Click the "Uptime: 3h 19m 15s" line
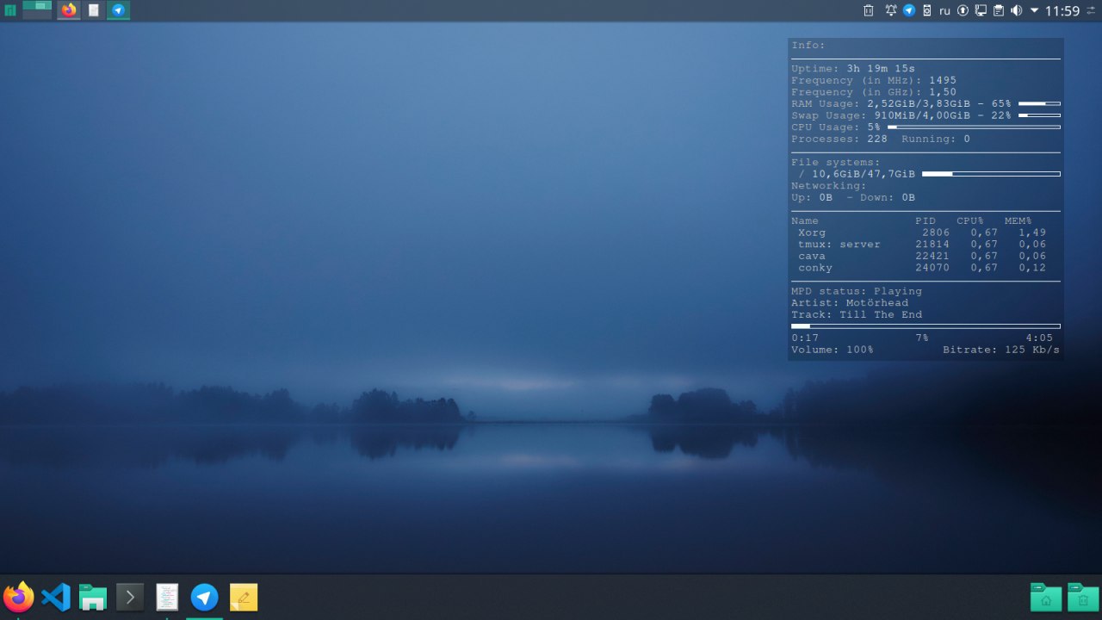Image resolution: width=1102 pixels, height=620 pixels. click(x=853, y=69)
